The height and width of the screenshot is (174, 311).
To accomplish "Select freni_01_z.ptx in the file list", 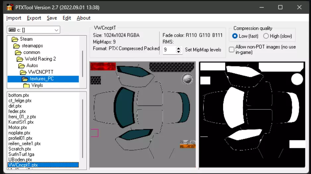I will click(x=22, y=117).
